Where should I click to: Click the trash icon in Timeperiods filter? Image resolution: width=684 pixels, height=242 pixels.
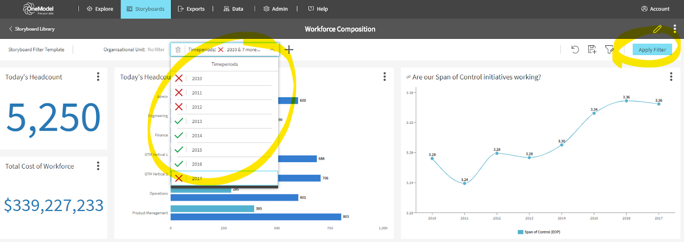(178, 50)
